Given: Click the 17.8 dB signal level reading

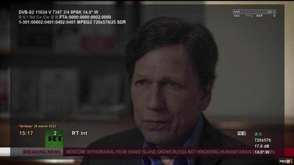Looking at the screenshot, I should pos(262,146).
